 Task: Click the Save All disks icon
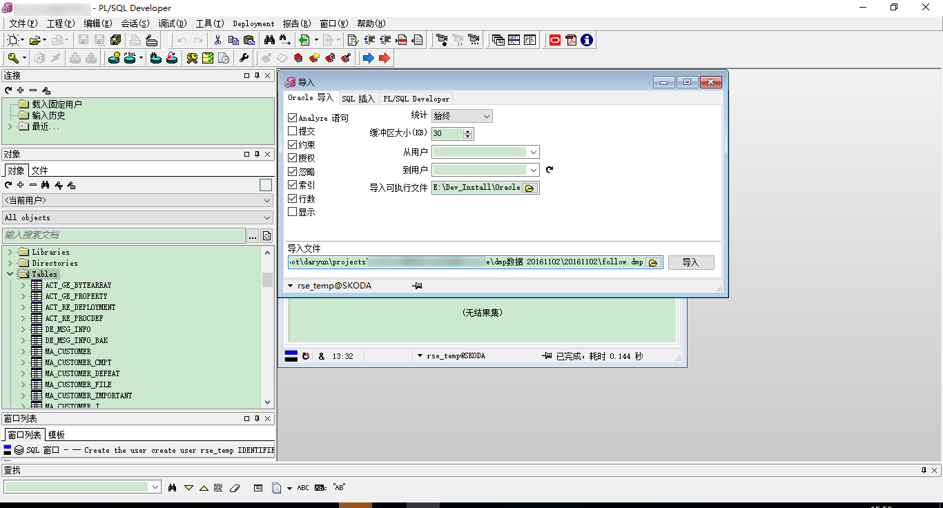(x=115, y=40)
